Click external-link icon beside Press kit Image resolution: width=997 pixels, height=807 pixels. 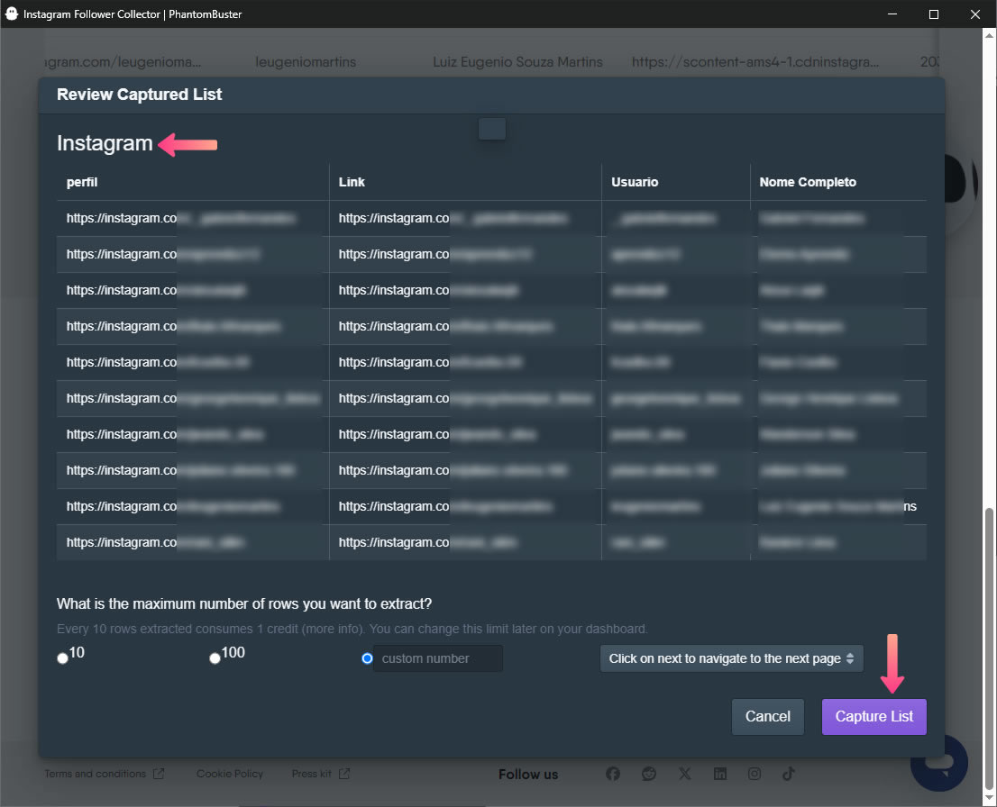(344, 774)
